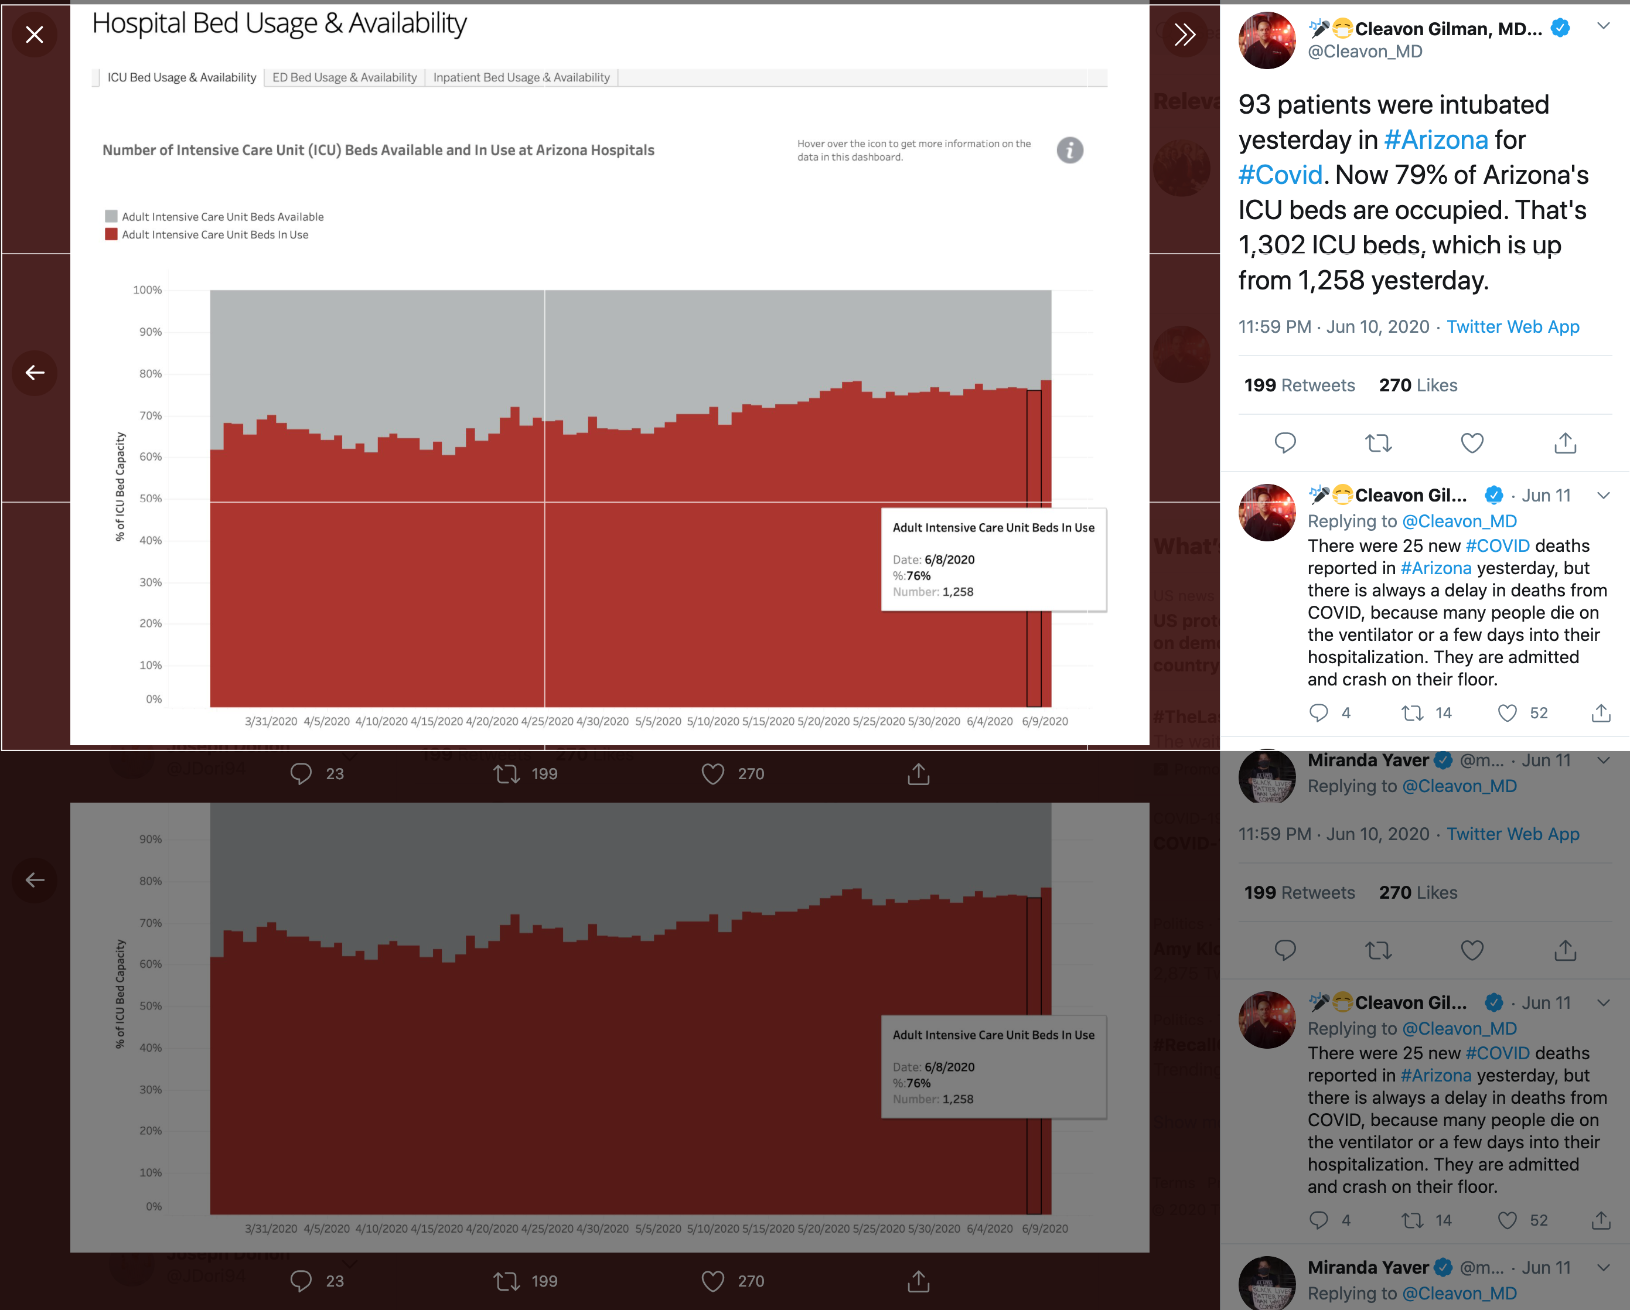Close the image viewer with the X button
The image size is (1630, 1310).
click(35, 35)
